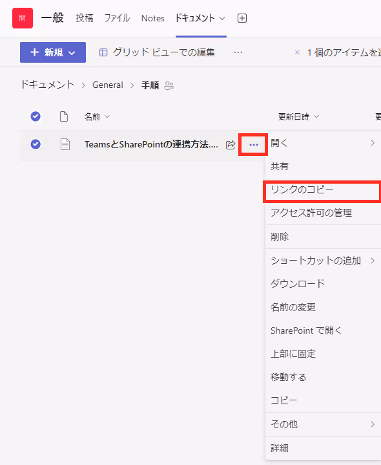Screen dimensions: 381x465
Task: Click the shared folder people icon
Action: coord(169,86)
